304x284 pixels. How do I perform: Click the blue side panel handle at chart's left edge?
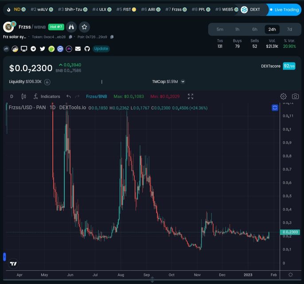4,257
